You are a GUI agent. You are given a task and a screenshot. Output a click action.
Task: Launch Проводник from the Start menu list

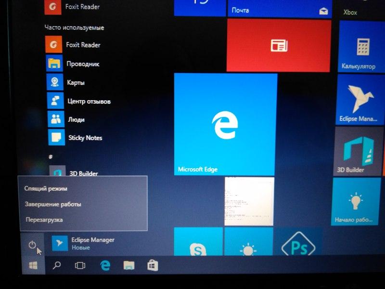click(x=73, y=64)
